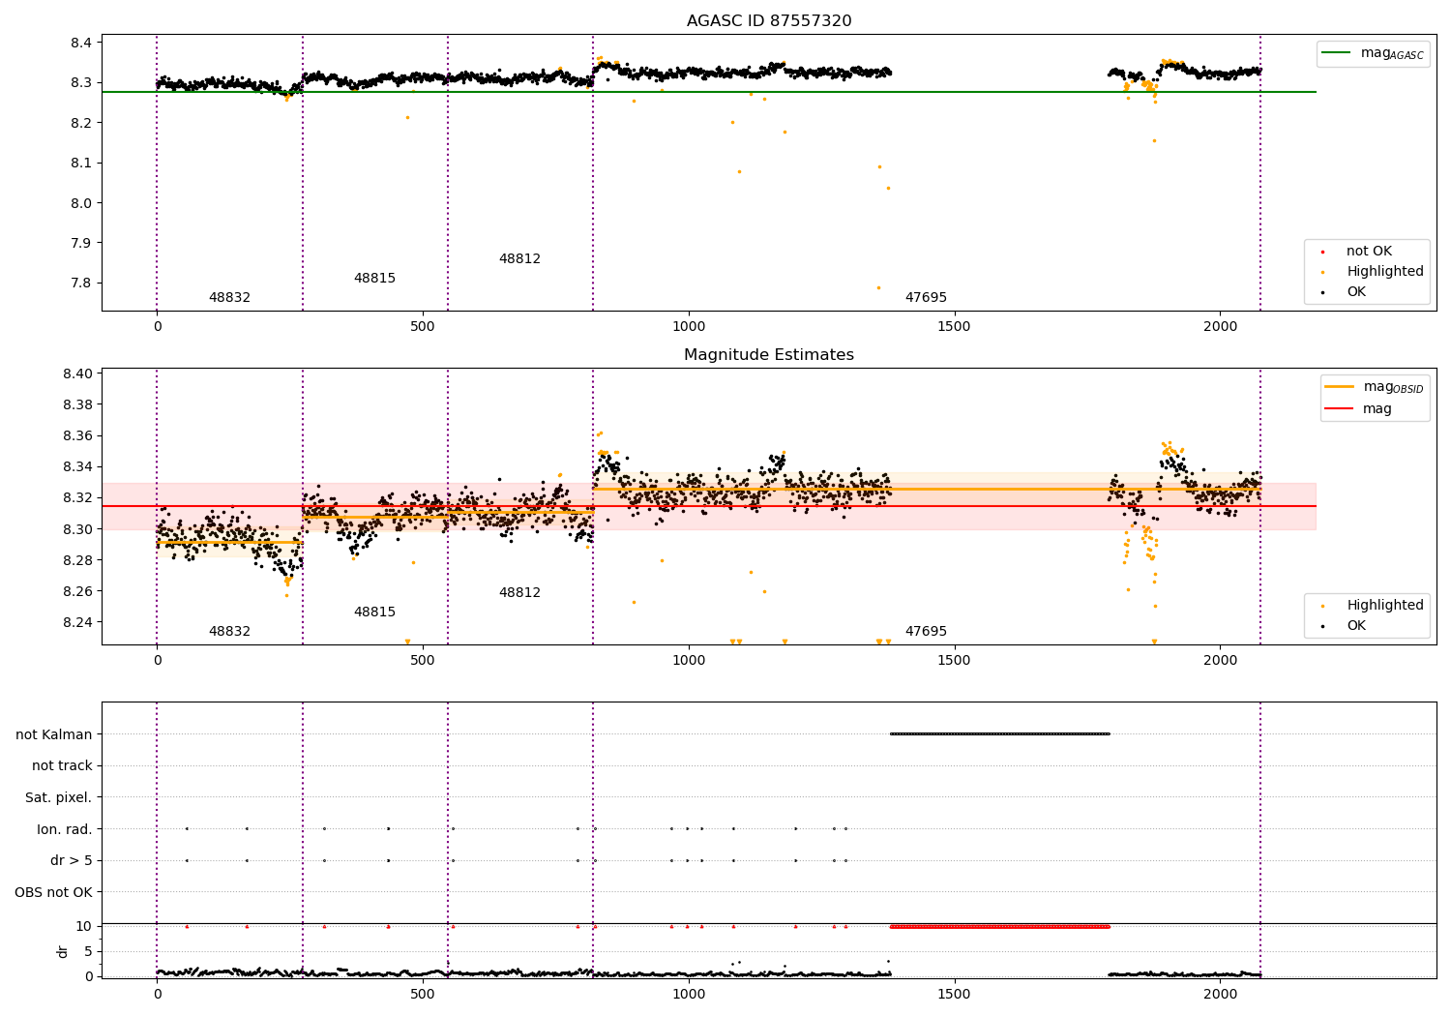The height and width of the screenshot is (1016, 1451).
Task: Click the 1500 x-axis tick of top plot
Action: click(955, 327)
